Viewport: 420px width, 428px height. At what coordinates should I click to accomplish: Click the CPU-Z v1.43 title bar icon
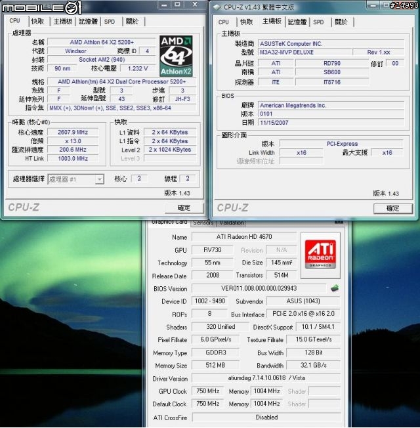click(x=217, y=7)
